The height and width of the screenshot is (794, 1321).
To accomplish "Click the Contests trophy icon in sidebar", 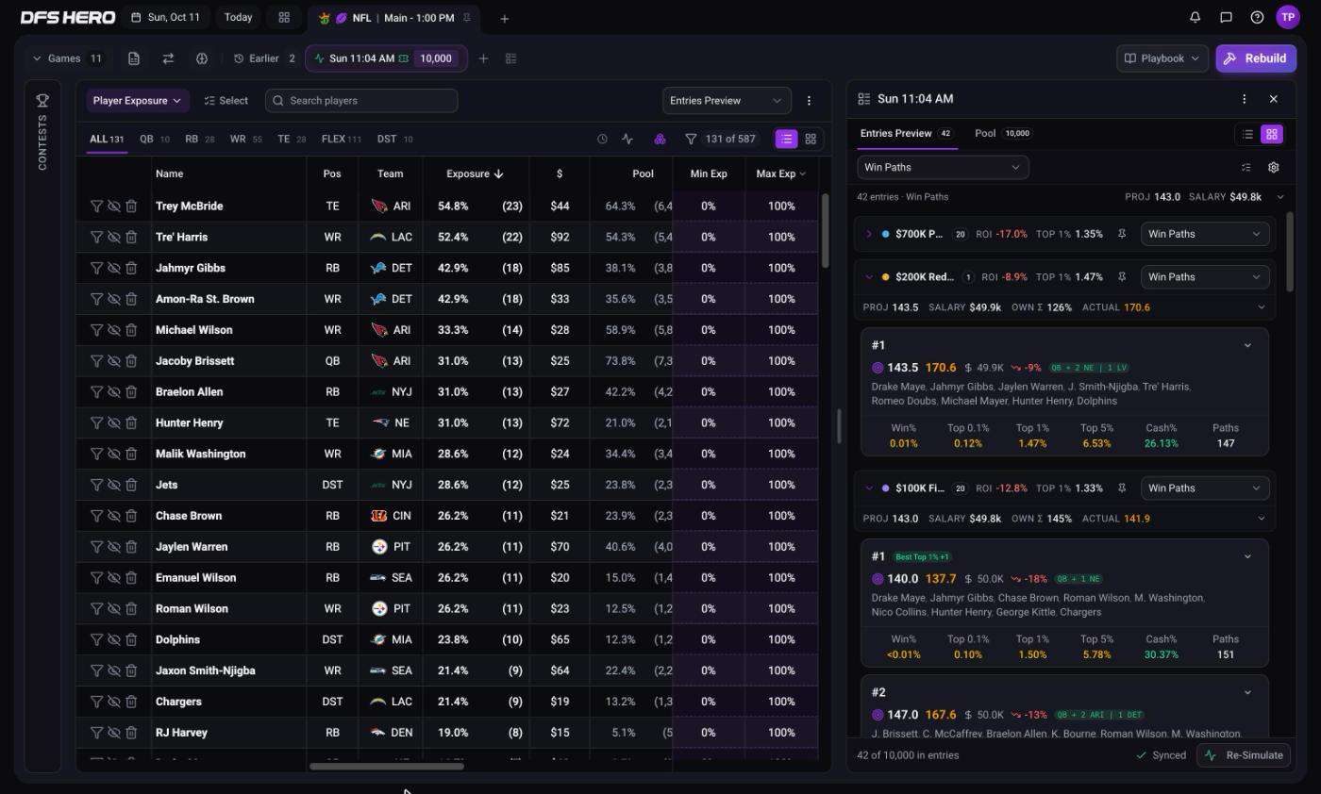I will coord(42,100).
